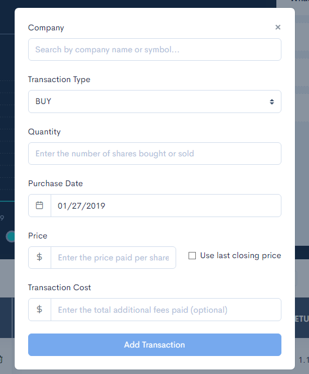Focus the company name or symbol search
The width and height of the screenshot is (309, 374).
coord(155,49)
